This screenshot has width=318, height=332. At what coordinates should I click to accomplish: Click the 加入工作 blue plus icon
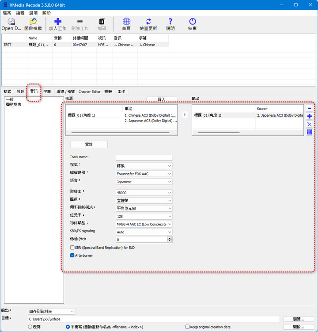tap(57, 21)
